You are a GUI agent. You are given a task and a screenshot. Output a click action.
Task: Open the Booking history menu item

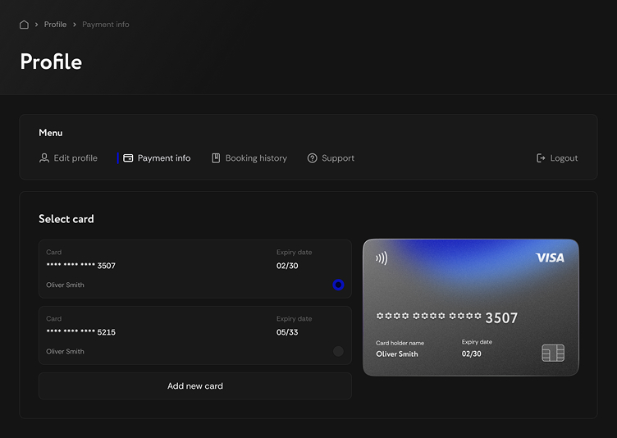(x=256, y=158)
